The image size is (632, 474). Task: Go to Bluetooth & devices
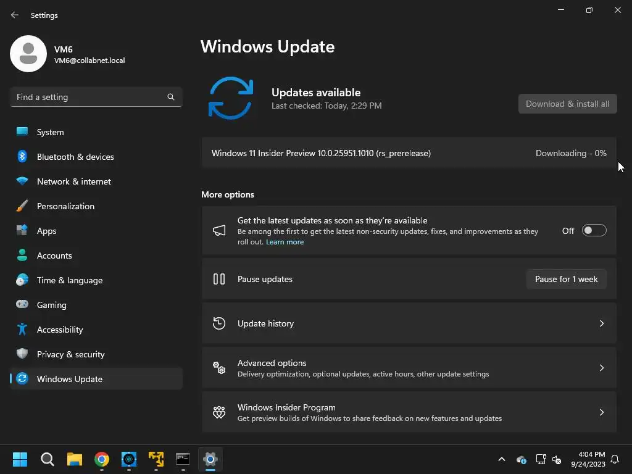(x=96, y=156)
